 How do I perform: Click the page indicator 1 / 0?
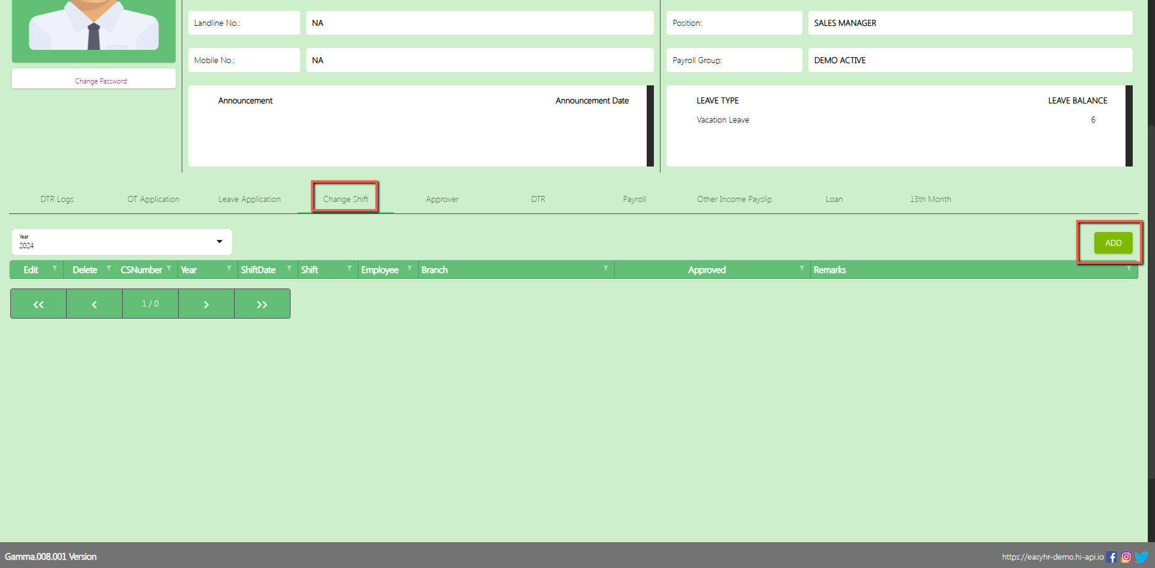pyautogui.click(x=150, y=304)
